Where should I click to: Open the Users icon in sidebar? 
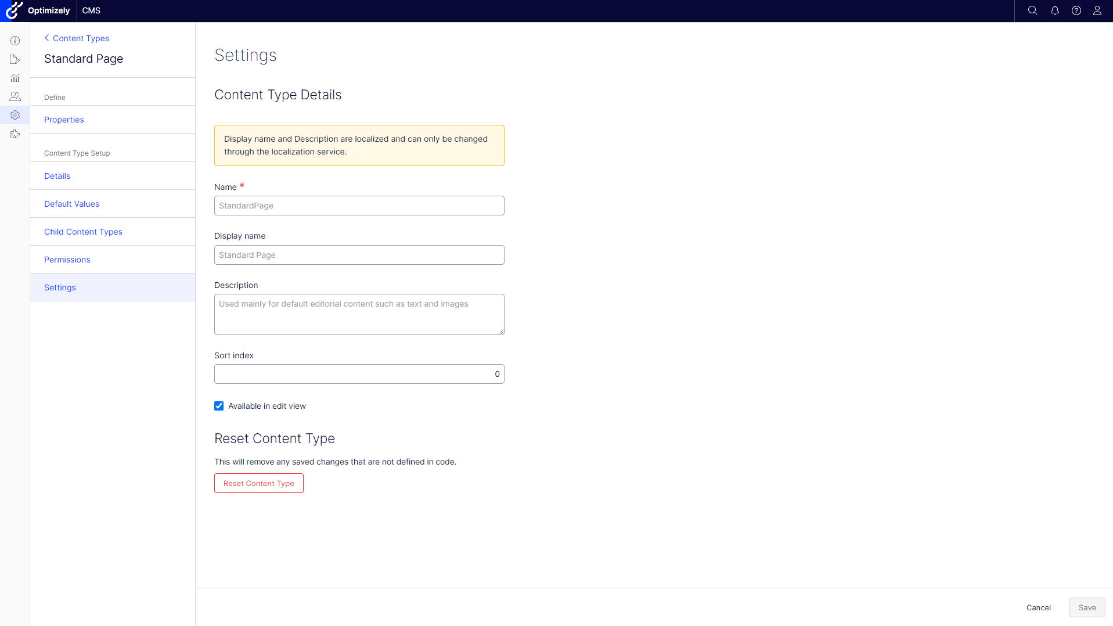(15, 96)
